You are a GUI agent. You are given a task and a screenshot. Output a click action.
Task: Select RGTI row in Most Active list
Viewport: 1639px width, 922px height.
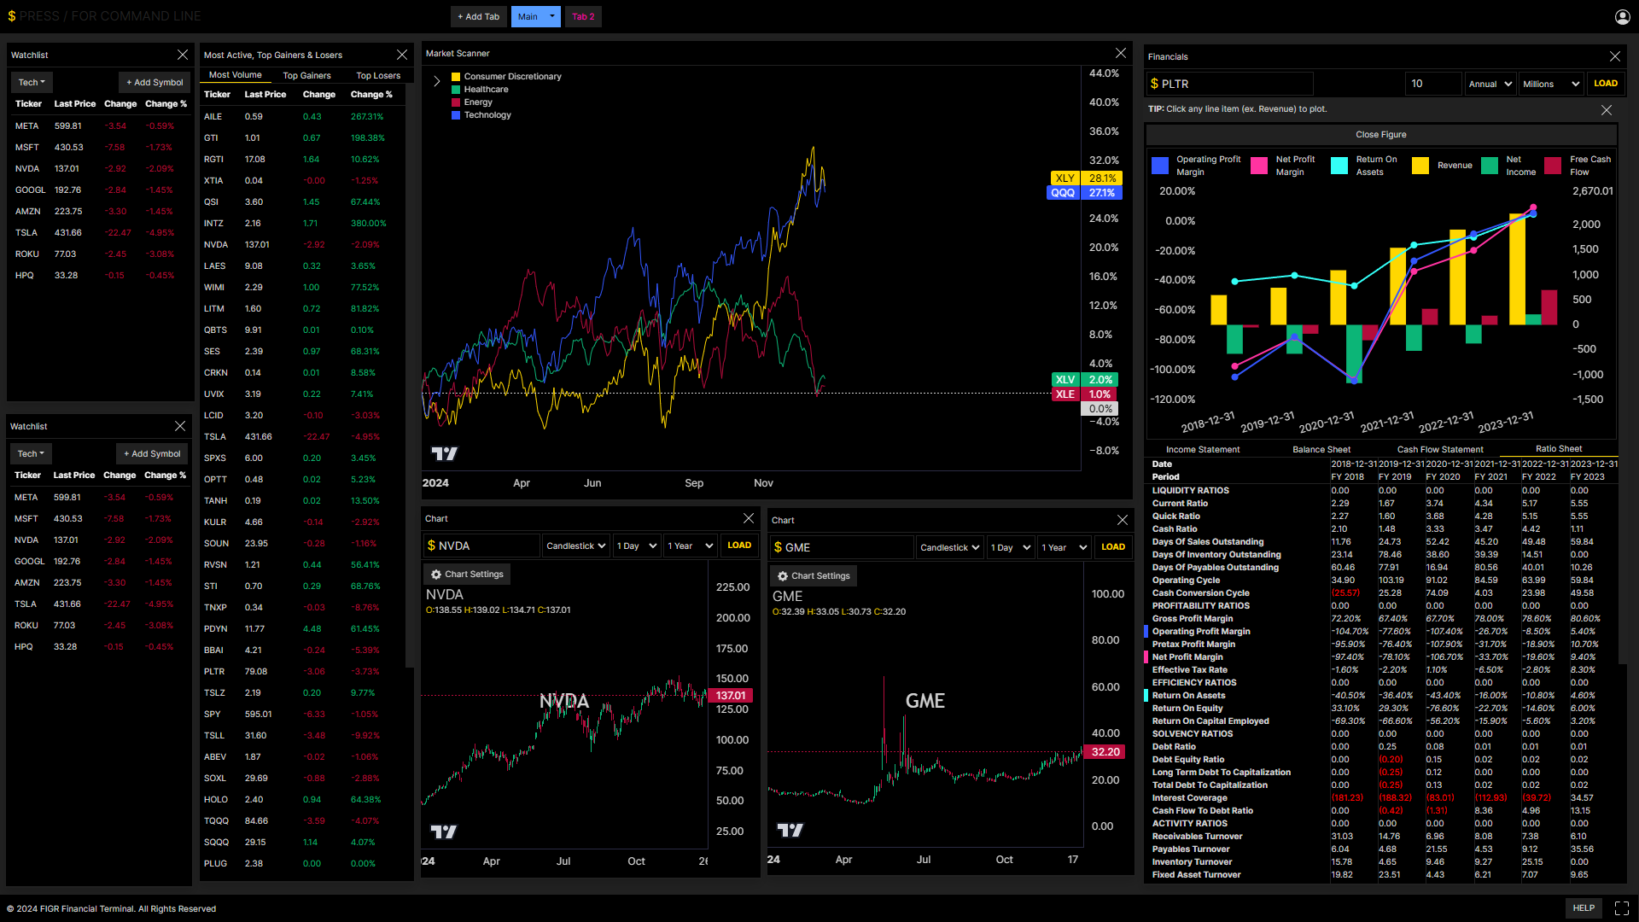click(302, 160)
